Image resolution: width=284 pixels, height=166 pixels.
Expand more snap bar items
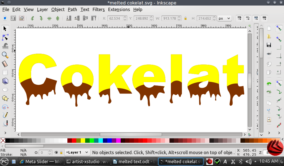(x=279, y=133)
